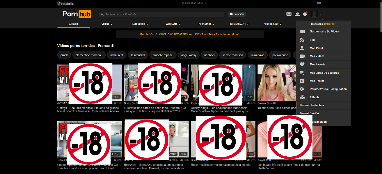Click the person icon next to Mon Profil

[302, 48]
